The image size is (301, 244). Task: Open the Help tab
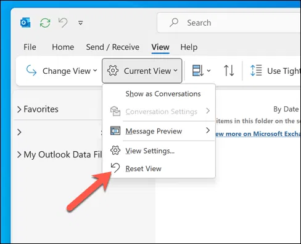(189, 47)
